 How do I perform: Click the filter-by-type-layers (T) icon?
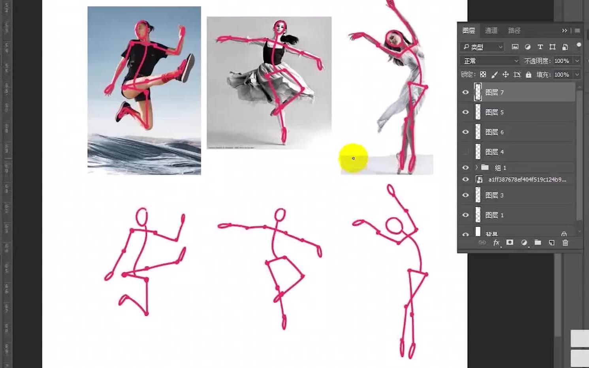[540, 47]
